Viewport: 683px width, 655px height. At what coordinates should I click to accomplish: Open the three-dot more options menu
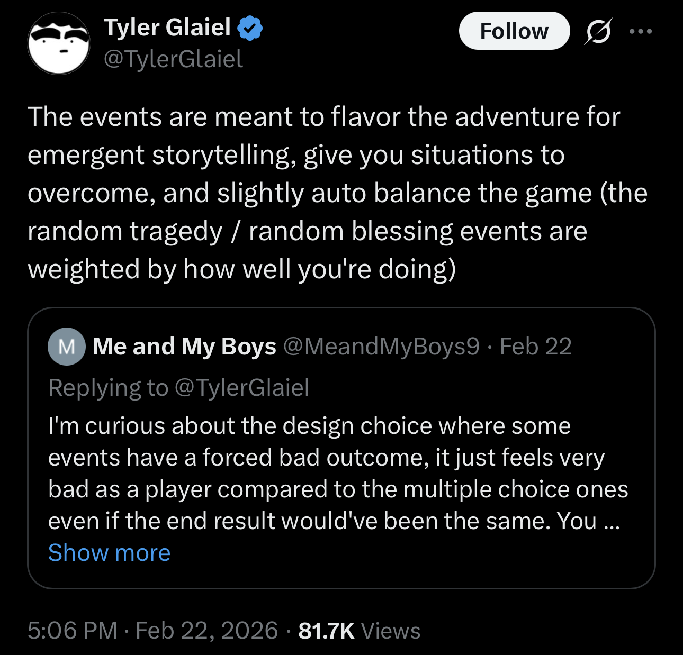pos(641,31)
